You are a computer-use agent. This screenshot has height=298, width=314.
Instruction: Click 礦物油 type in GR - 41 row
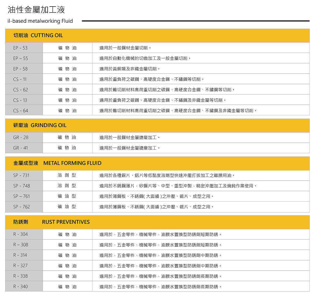pos(67,148)
